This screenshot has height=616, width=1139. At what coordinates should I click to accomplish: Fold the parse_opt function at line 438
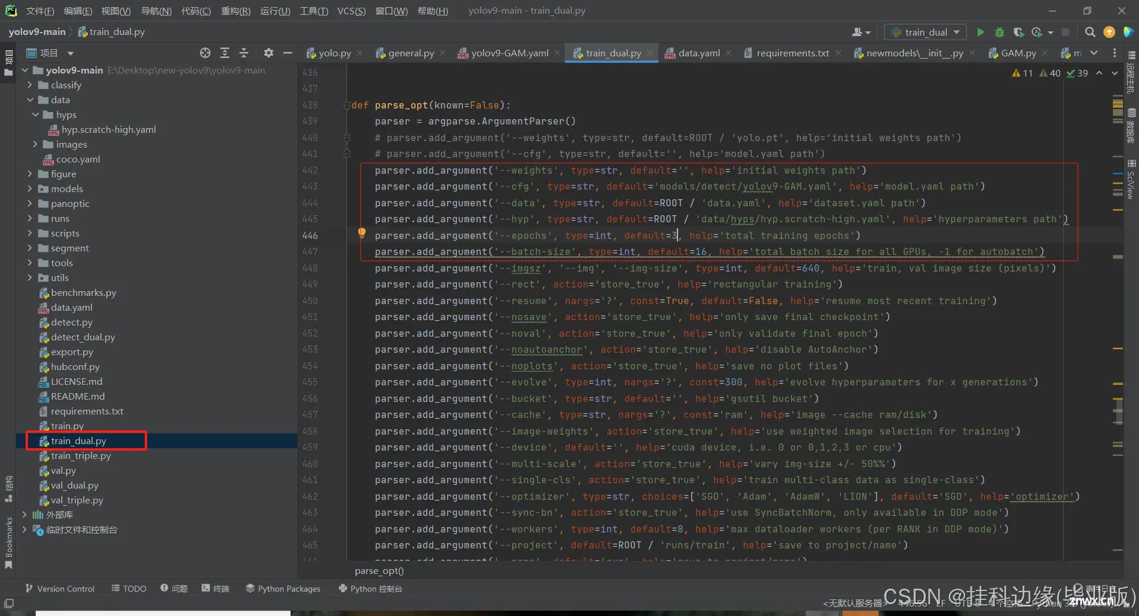click(x=346, y=106)
